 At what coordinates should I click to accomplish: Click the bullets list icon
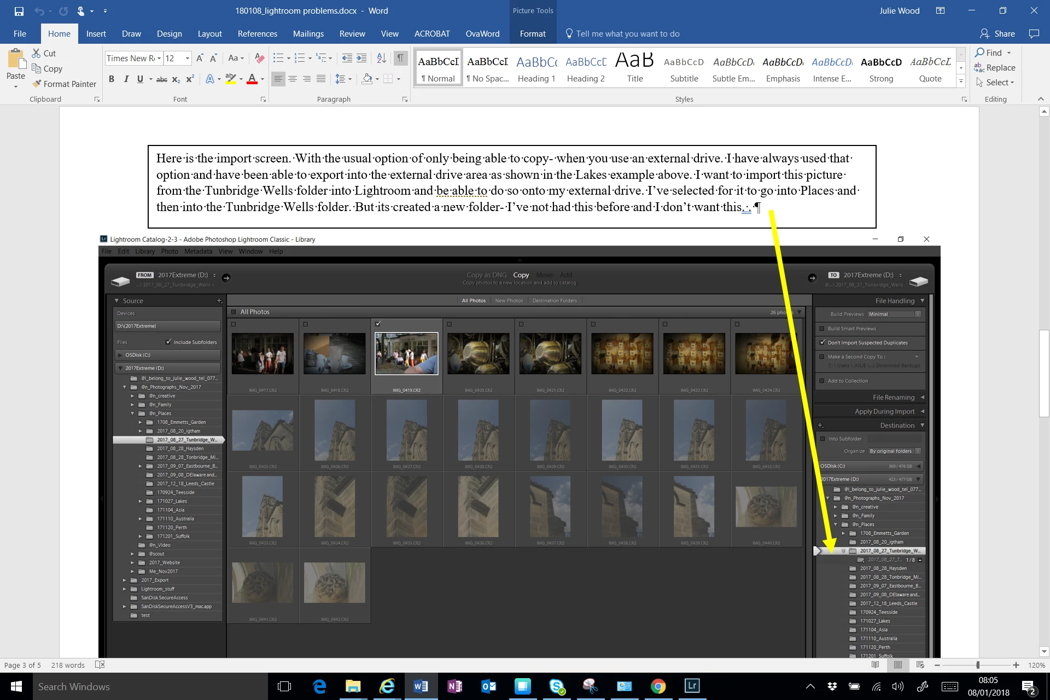[x=278, y=58]
